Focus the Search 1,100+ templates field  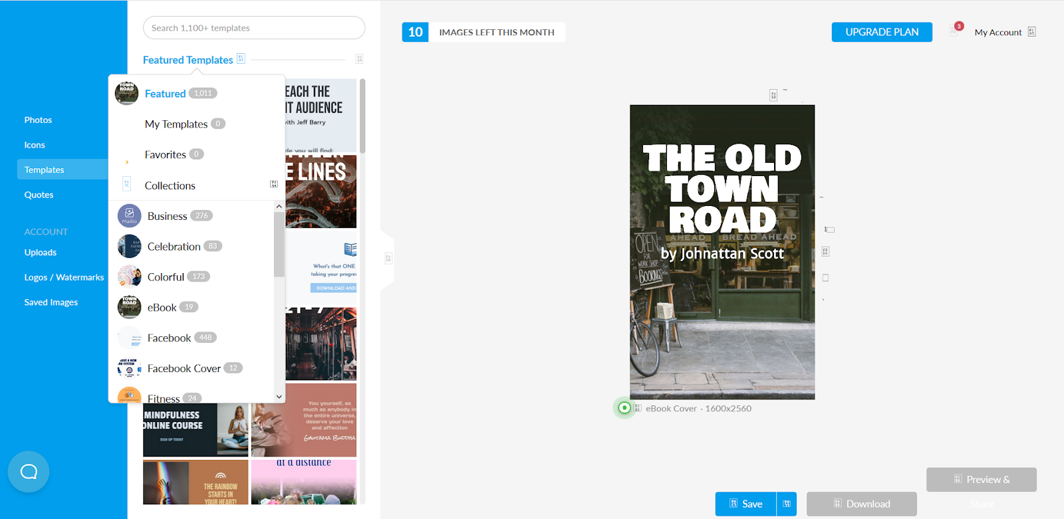tap(254, 28)
